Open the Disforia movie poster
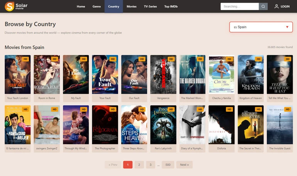Screen dimensions: 297x176 click(x=222, y=125)
